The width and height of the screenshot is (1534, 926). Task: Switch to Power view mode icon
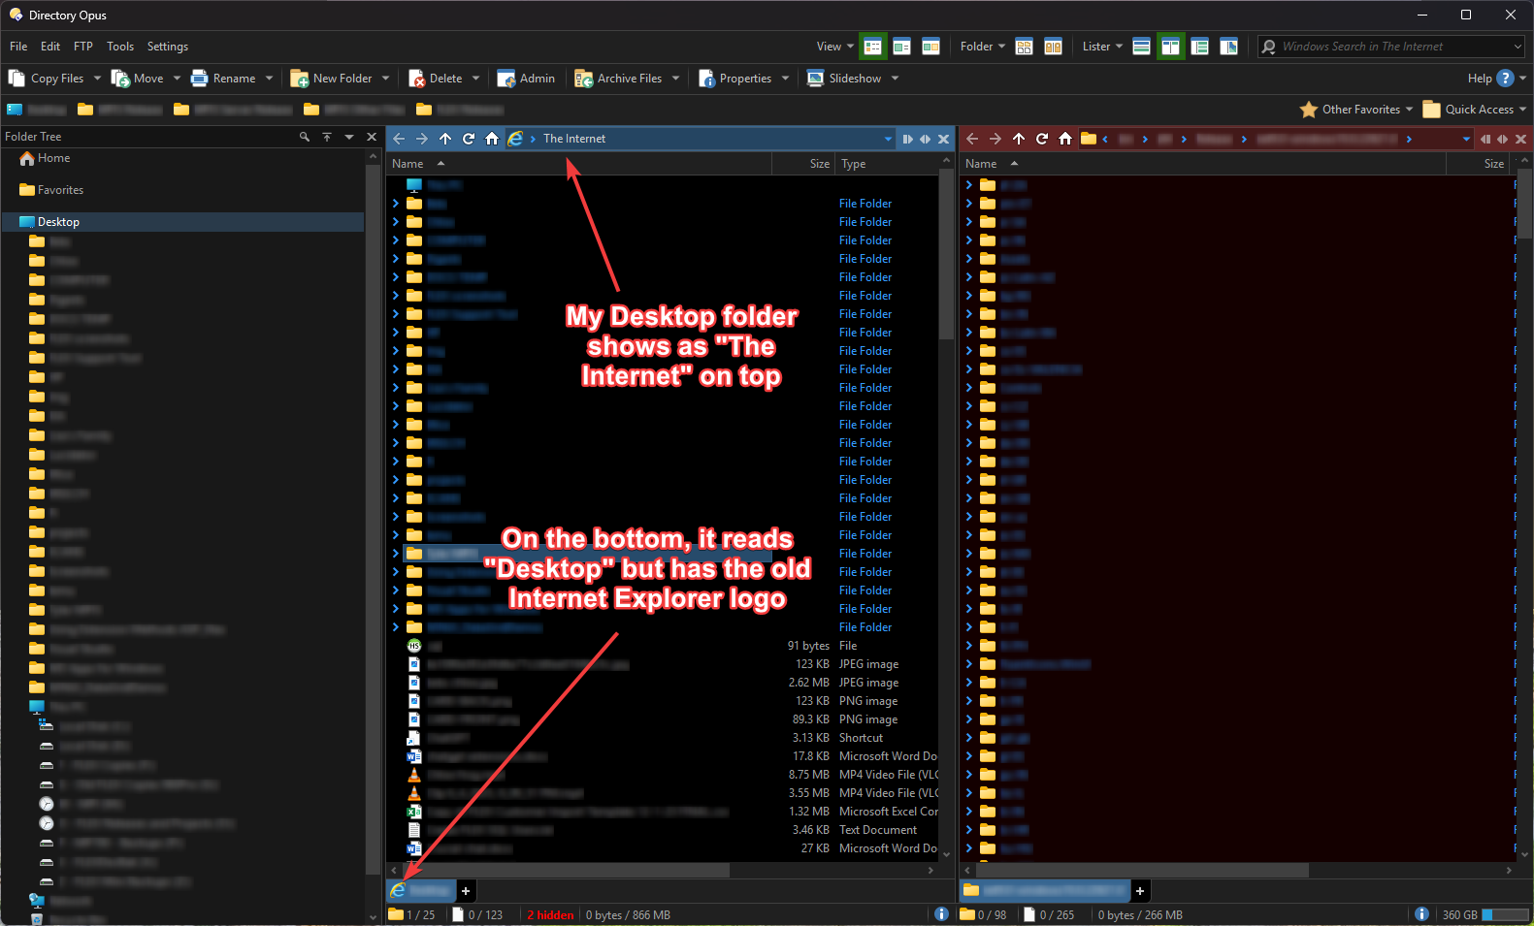pyautogui.click(x=901, y=47)
